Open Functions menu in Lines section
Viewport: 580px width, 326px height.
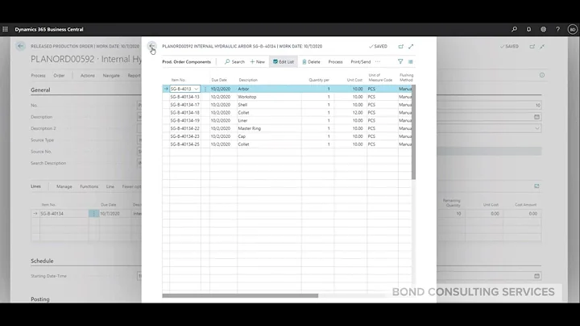89,186
